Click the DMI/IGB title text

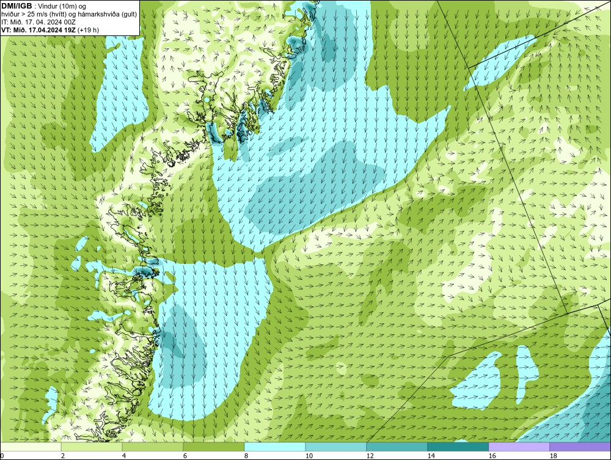(x=16, y=6)
